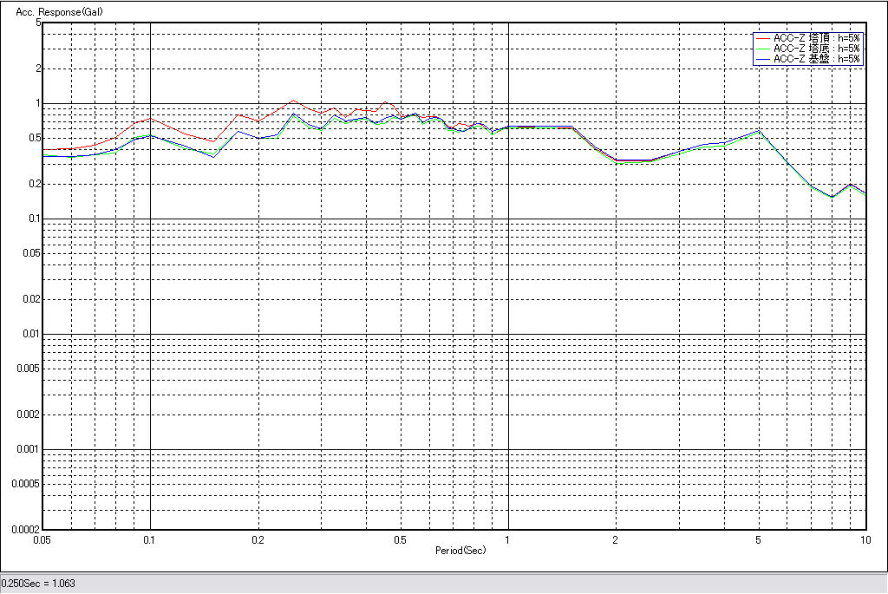
Task: Click the green line swatch in legend
Action: [762, 49]
